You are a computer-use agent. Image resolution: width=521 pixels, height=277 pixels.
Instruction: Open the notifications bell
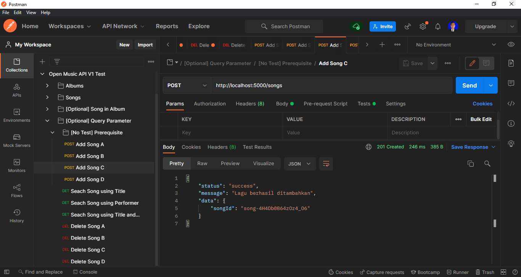pos(438,26)
